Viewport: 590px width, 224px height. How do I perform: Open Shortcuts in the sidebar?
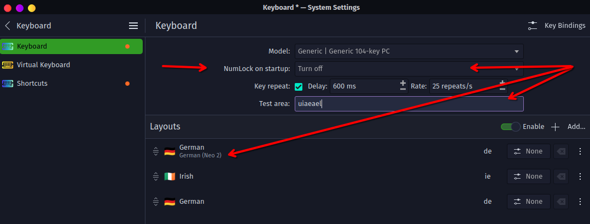(72, 84)
